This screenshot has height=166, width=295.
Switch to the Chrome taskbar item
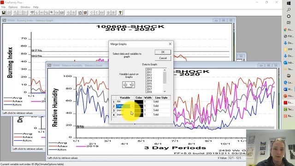click(x=288, y=30)
